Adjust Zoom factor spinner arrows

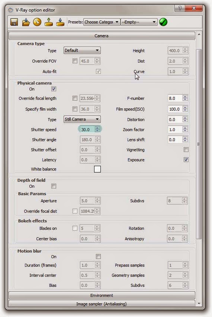[x=185, y=130]
